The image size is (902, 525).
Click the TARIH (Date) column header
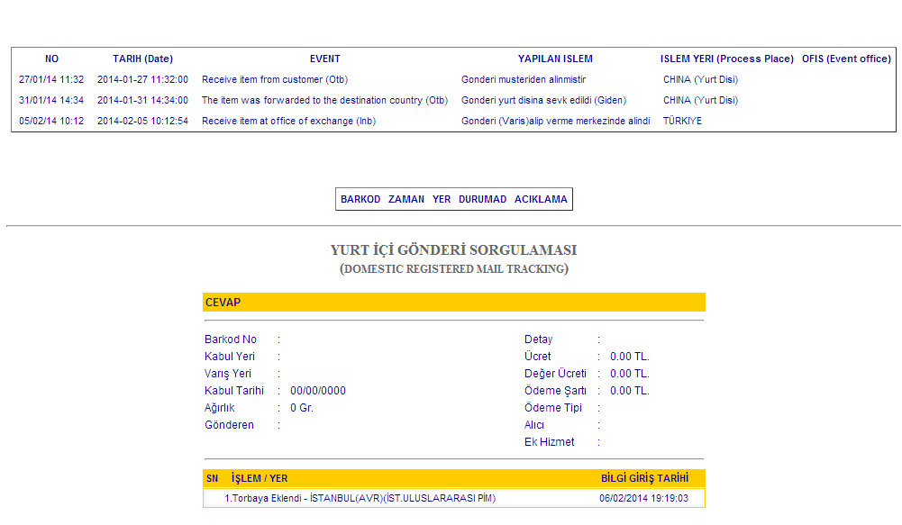coord(142,59)
